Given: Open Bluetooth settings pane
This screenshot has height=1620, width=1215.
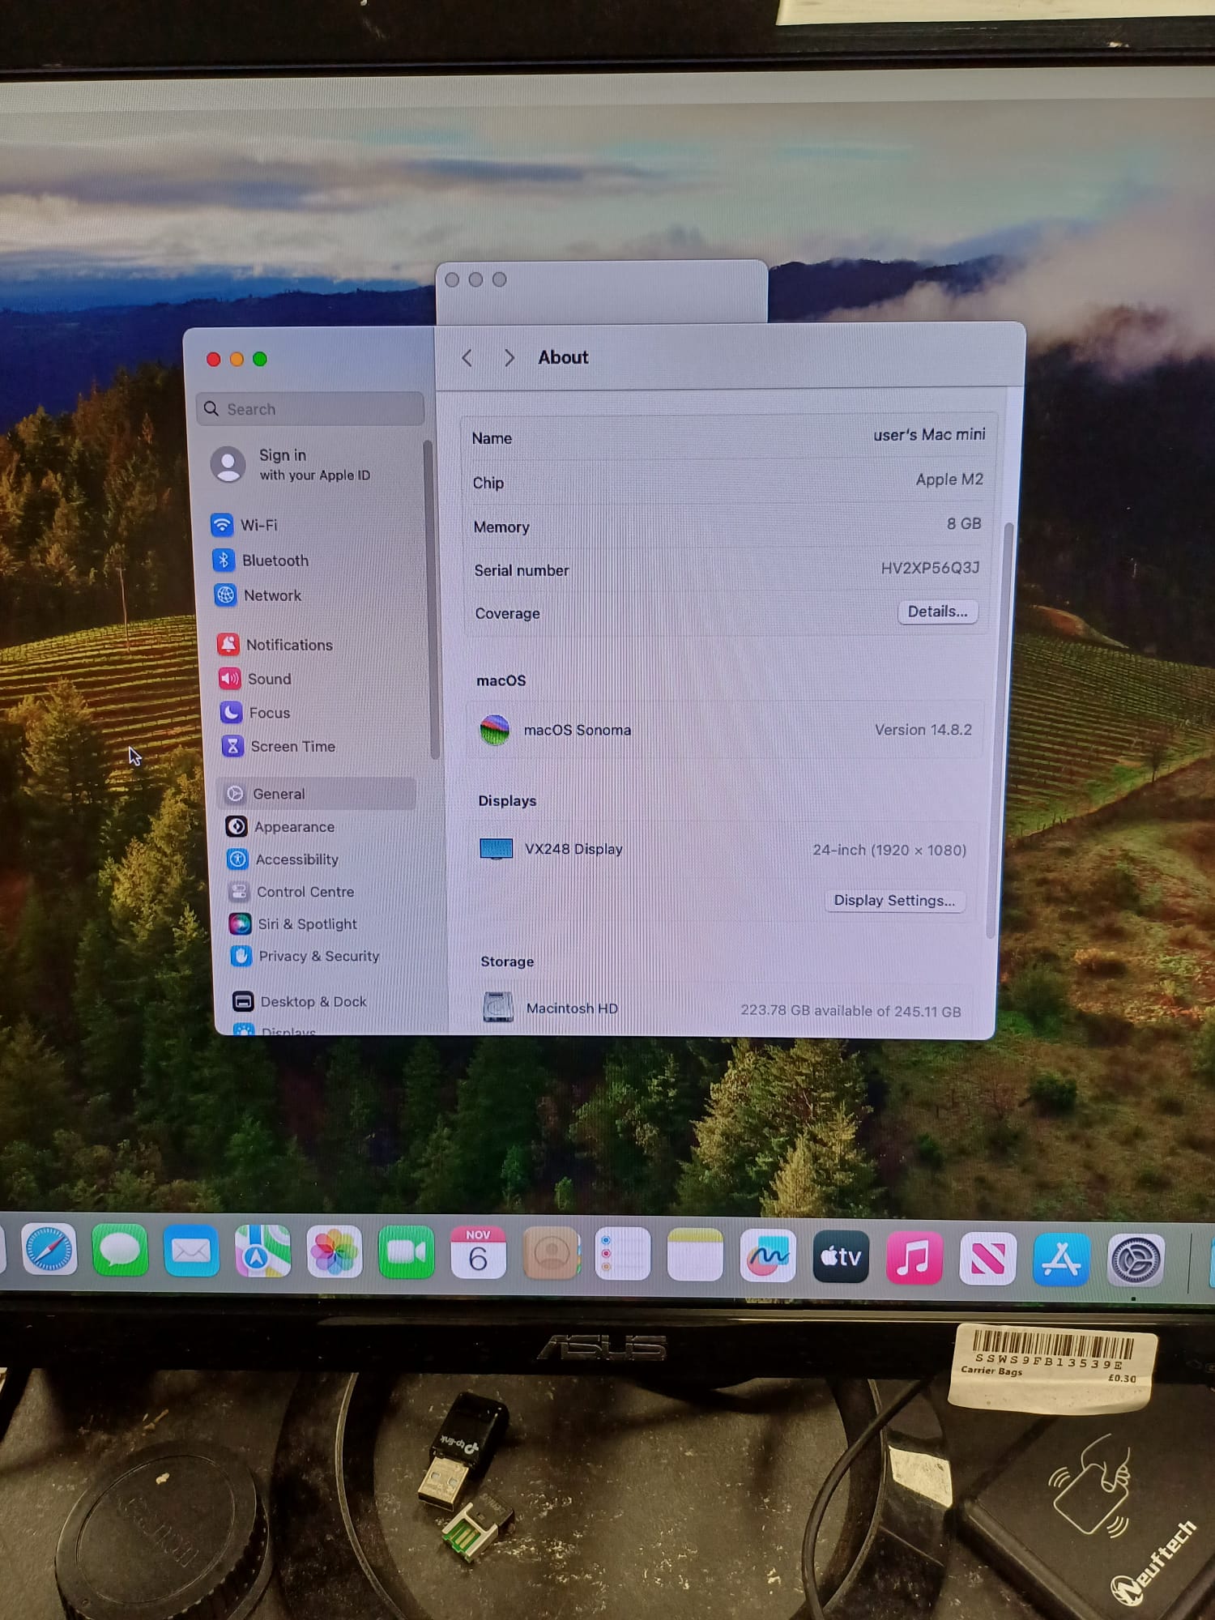Looking at the screenshot, I should pos(274,561).
